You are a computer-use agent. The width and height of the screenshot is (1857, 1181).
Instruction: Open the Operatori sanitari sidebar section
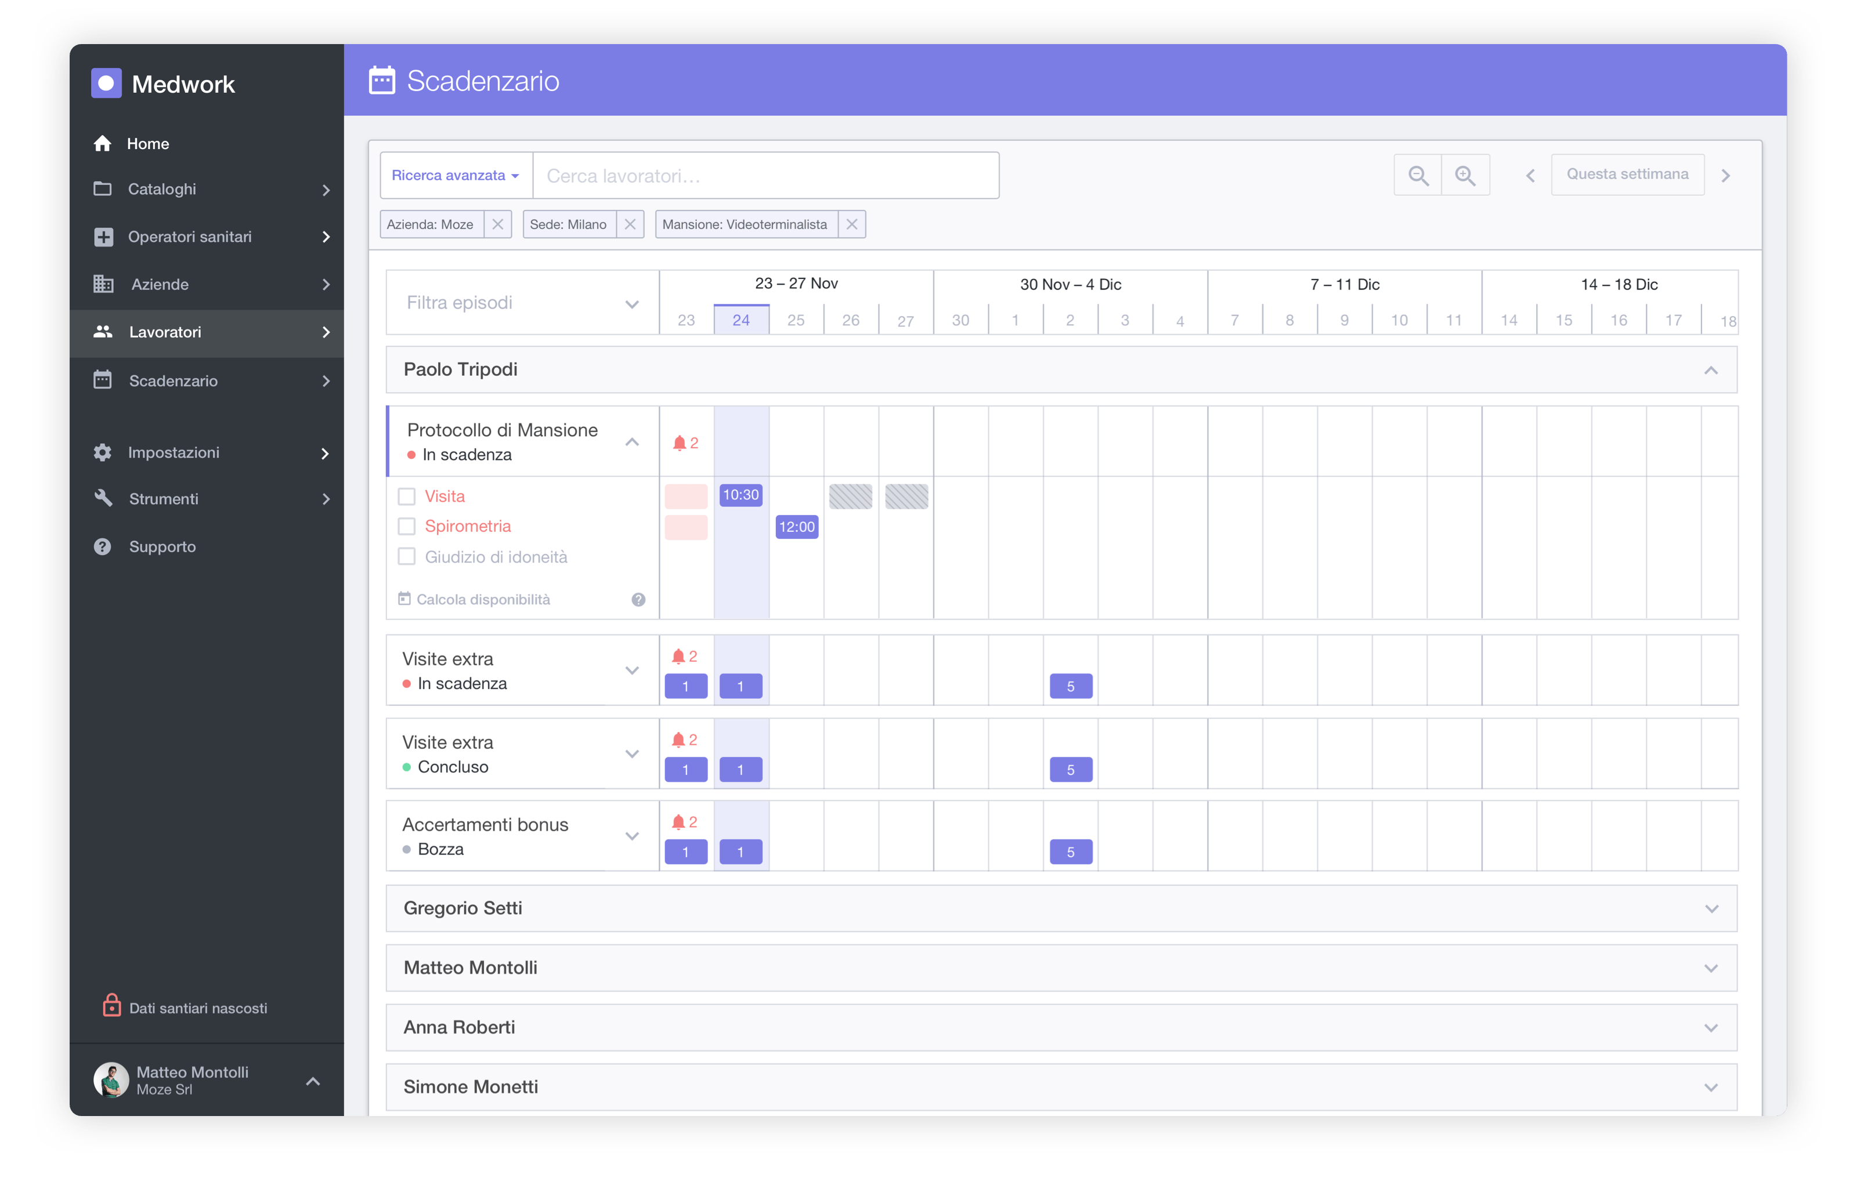207,237
